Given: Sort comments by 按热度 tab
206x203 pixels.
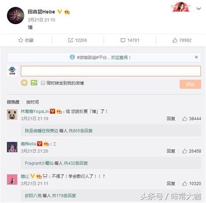Looking at the screenshot, I should pos(13,102).
